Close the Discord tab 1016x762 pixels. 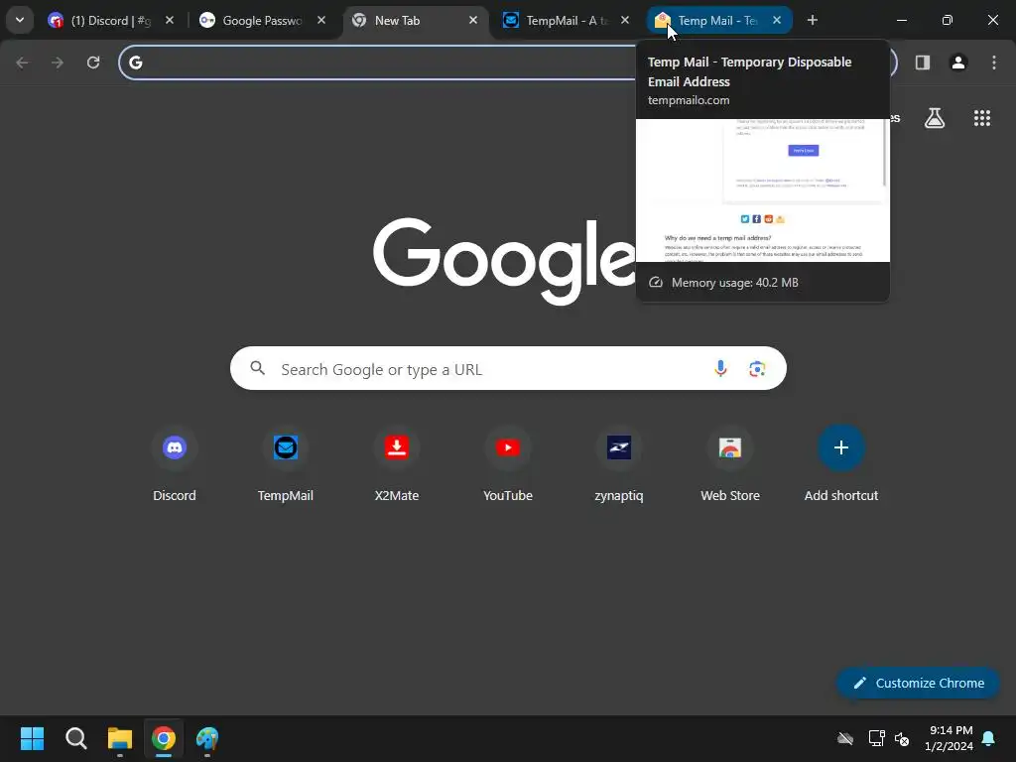point(169,20)
